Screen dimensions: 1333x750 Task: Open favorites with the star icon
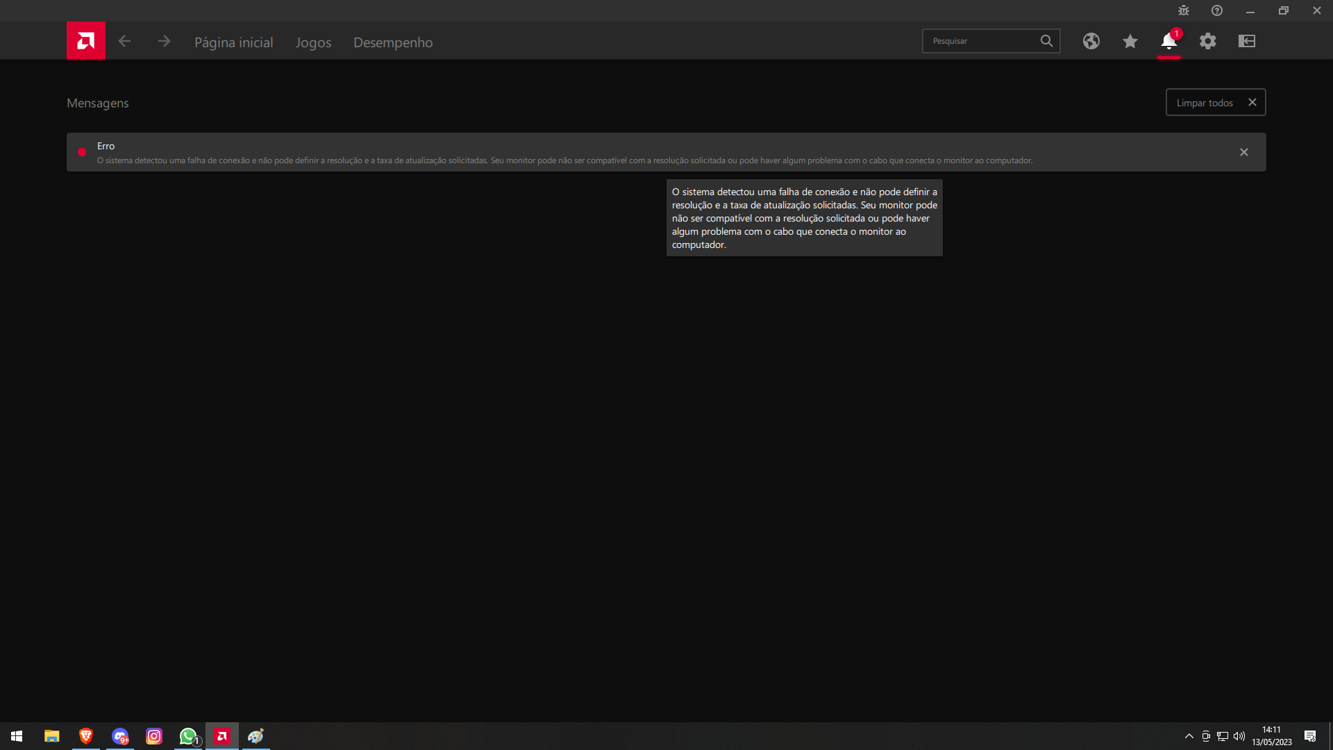pos(1130,41)
